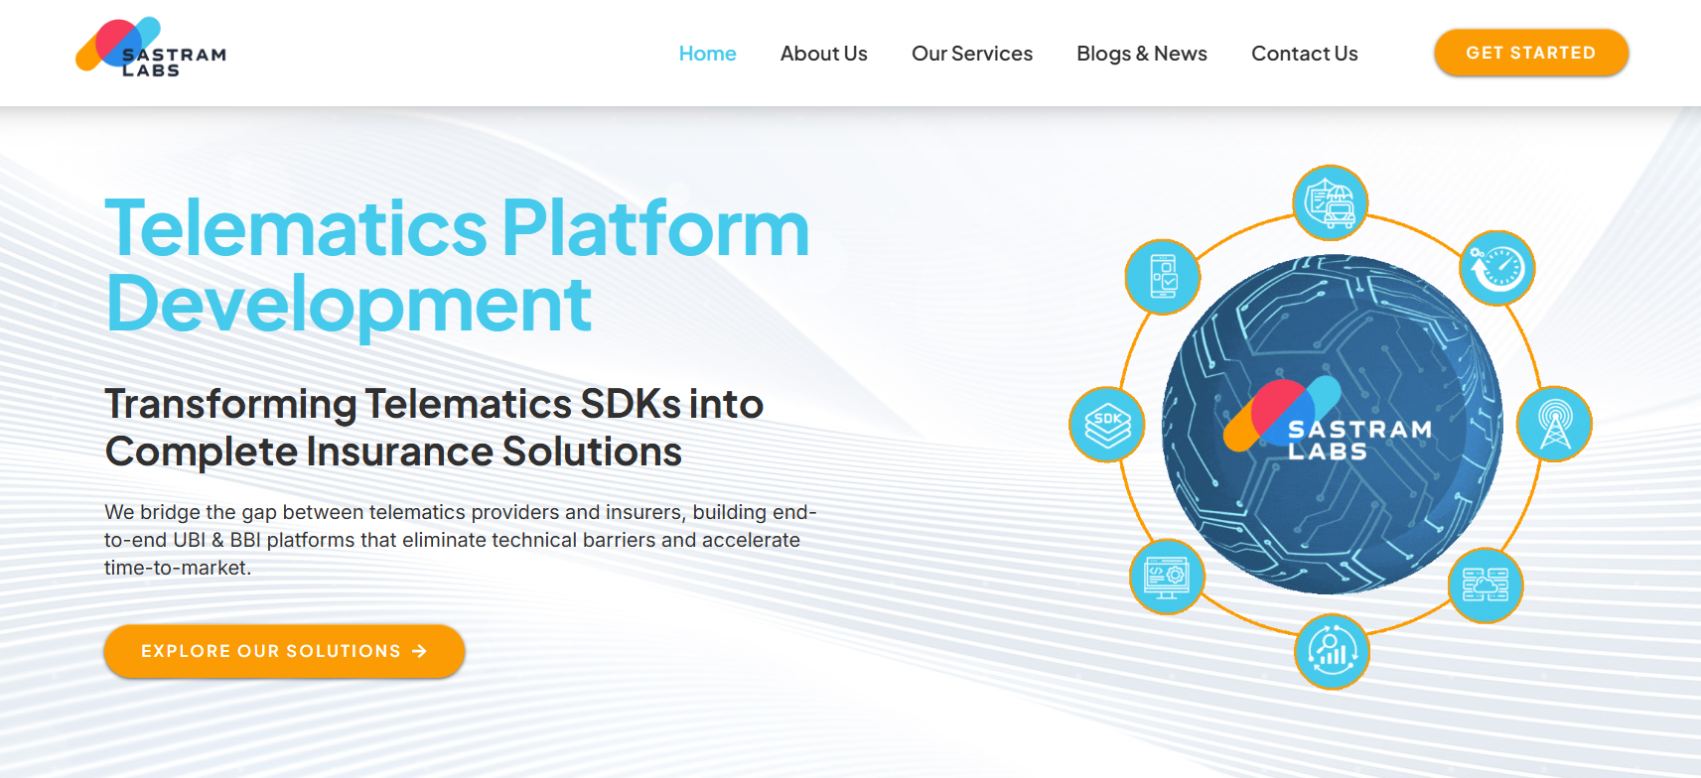Click the radio tower antenna icon
Viewport: 1701px width, 778px height.
click(x=1554, y=424)
